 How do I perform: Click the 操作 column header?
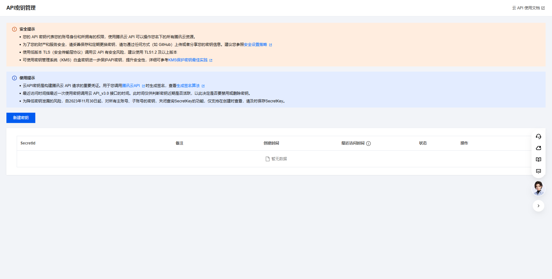click(464, 143)
